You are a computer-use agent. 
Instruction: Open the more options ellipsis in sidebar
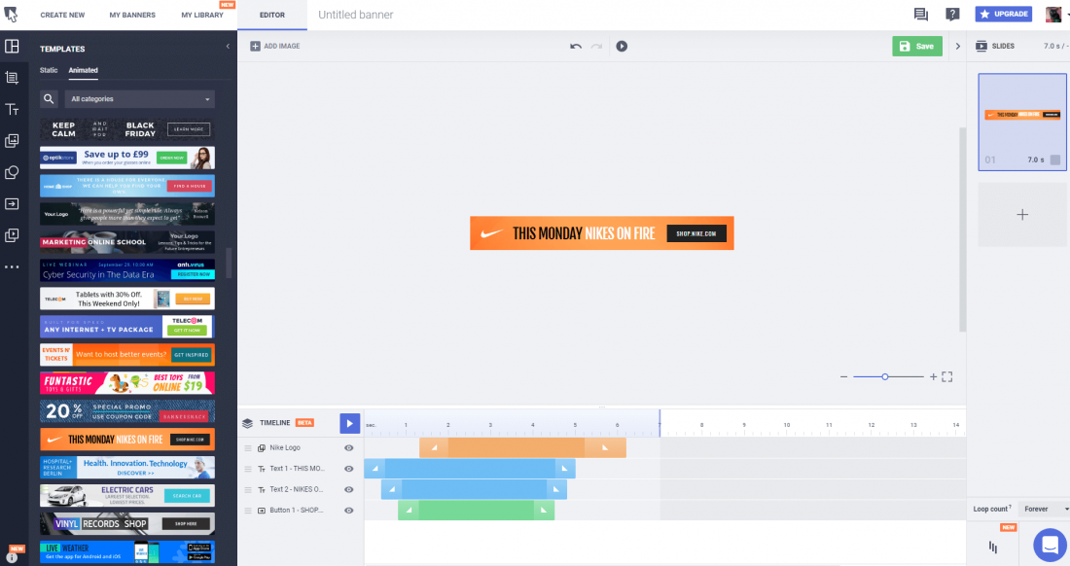click(x=12, y=266)
